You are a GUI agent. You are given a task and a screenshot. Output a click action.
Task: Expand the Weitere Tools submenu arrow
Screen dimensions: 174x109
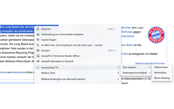(x=118, y=73)
